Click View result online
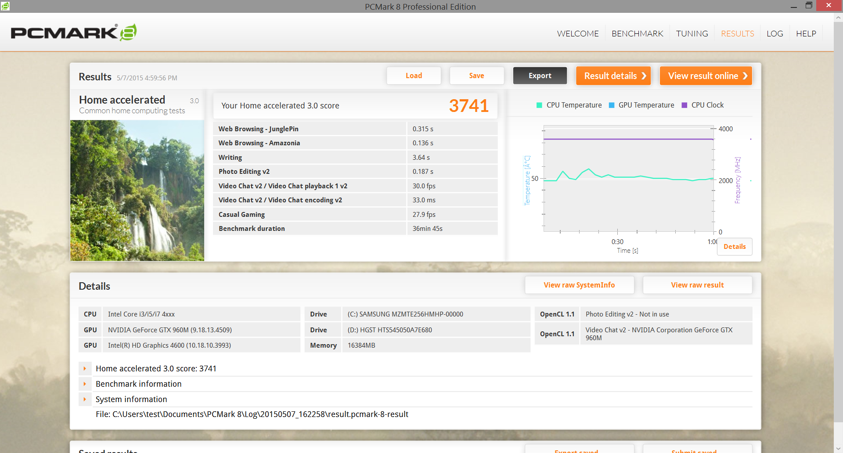The height and width of the screenshot is (453, 843). [x=706, y=75]
